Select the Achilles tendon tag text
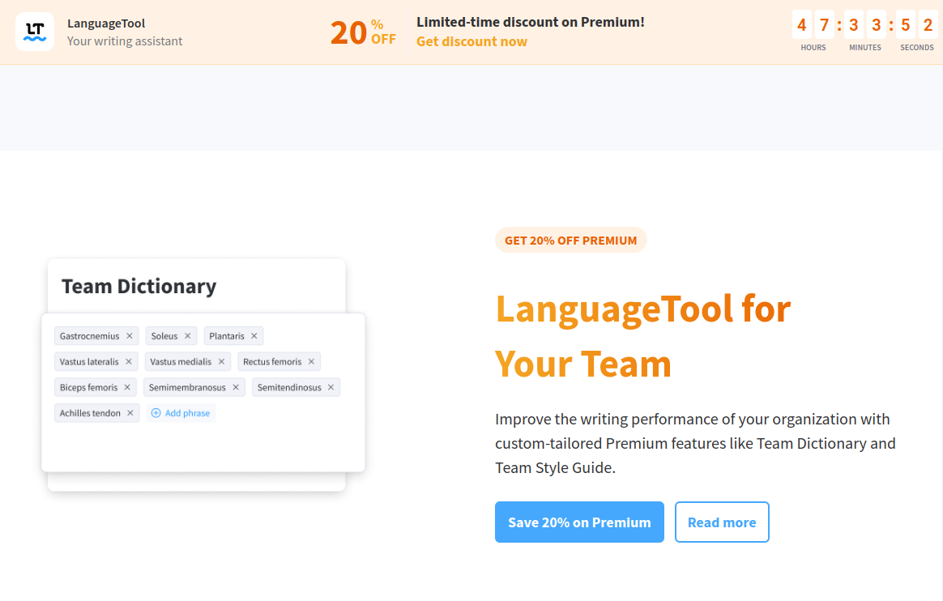943x601 pixels. (x=90, y=413)
